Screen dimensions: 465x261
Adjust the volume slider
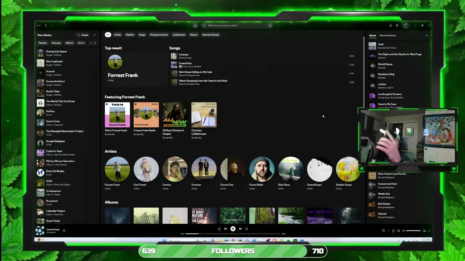pos(413,231)
